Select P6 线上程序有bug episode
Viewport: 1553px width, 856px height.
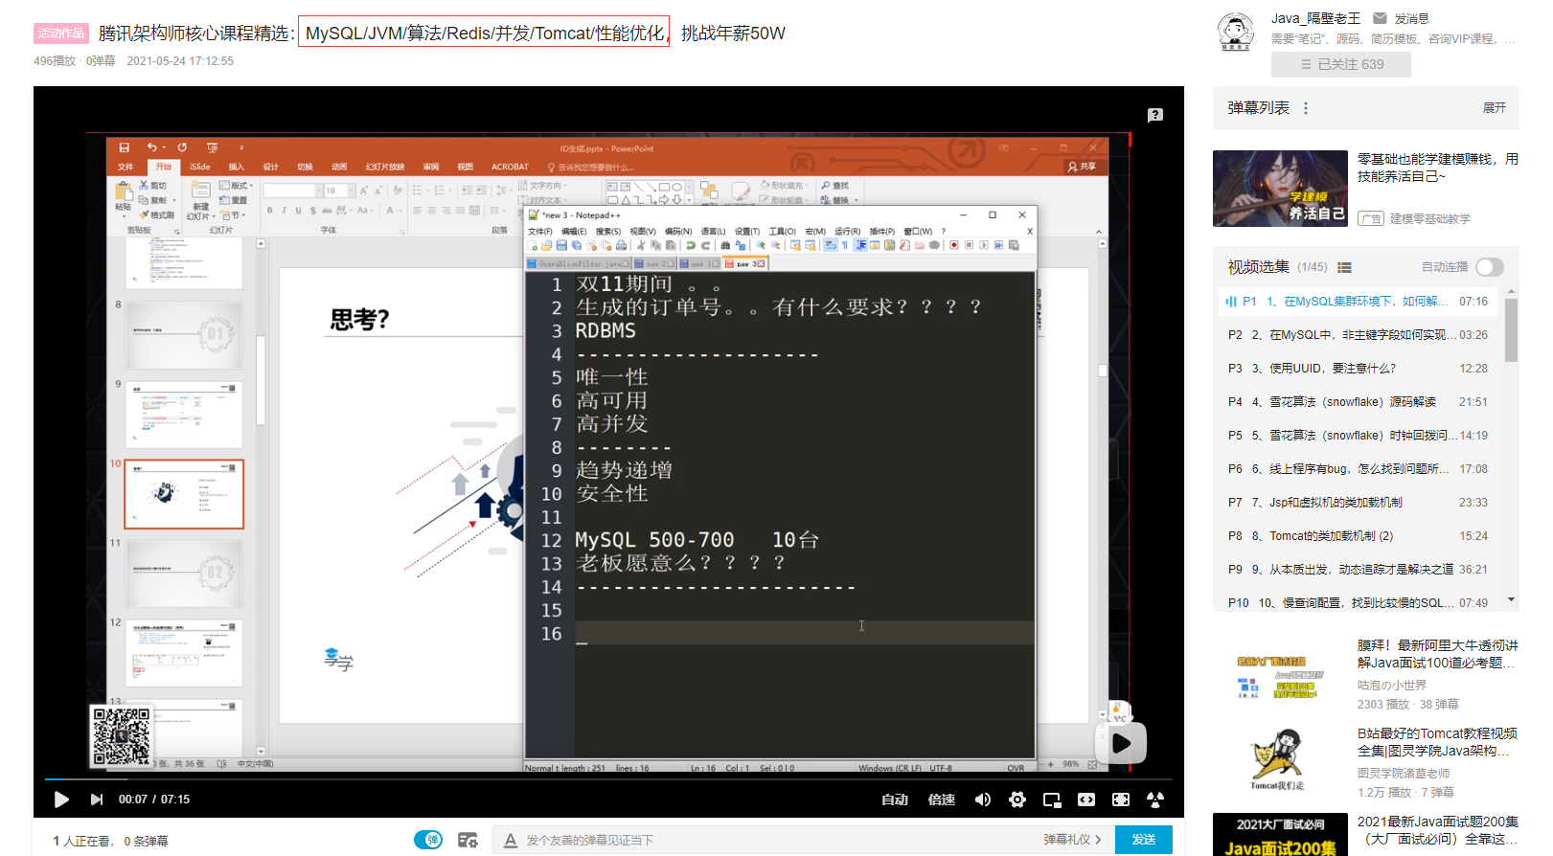coord(1357,469)
